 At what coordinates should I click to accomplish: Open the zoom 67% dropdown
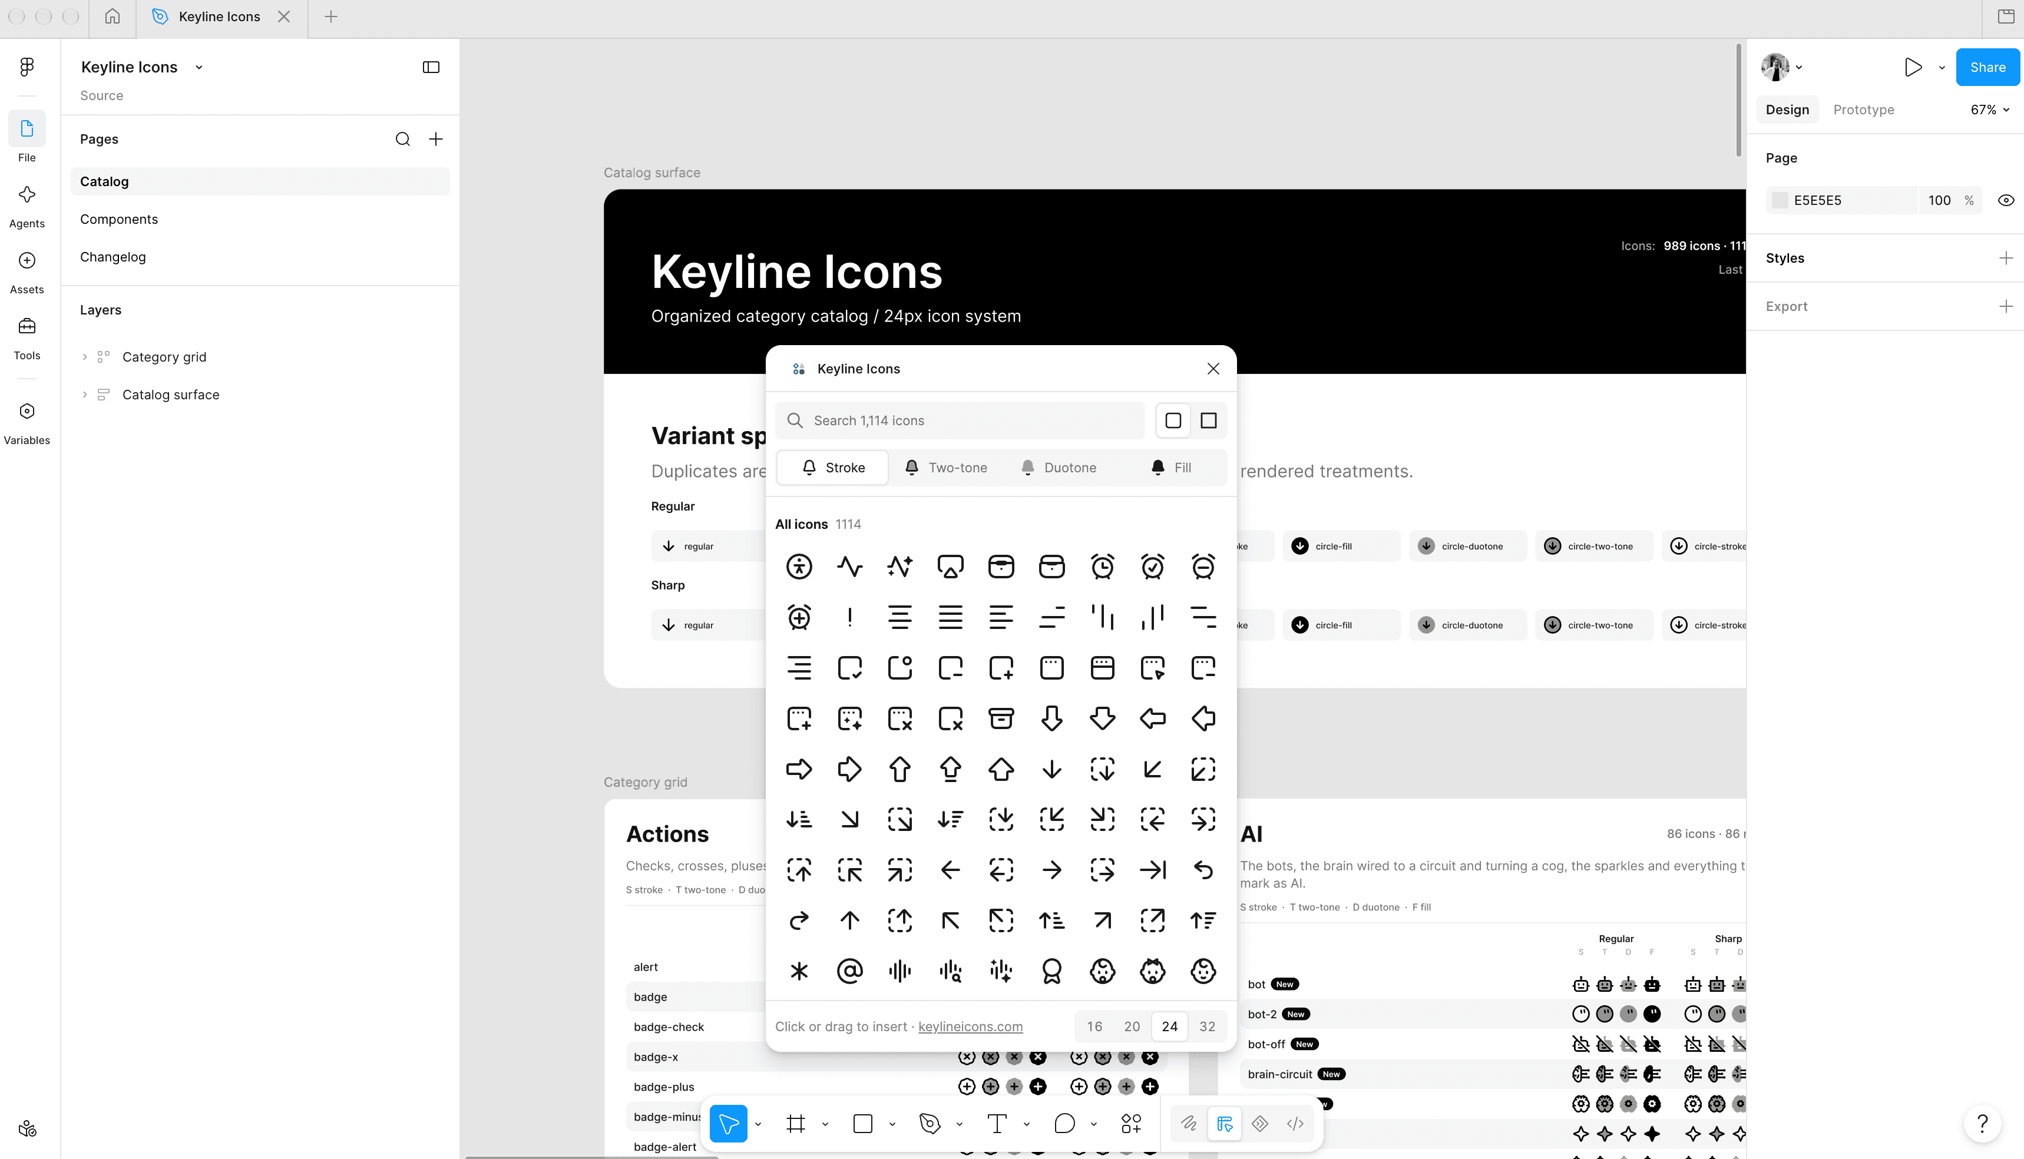click(1990, 110)
